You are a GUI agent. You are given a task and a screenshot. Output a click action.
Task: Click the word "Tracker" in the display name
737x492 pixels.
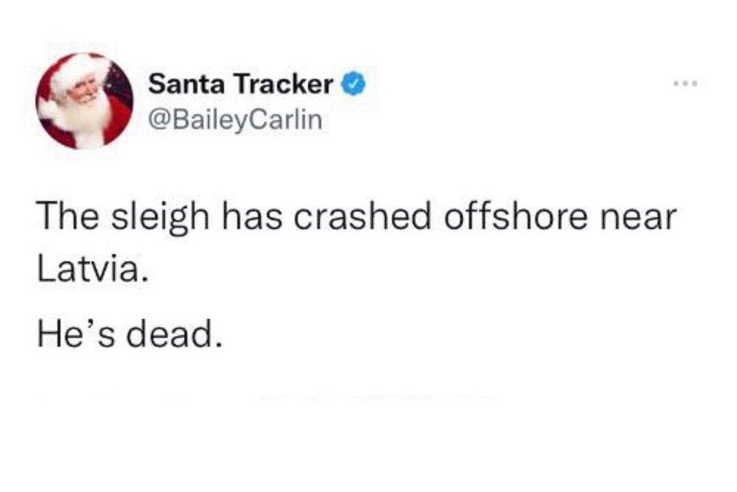283,85
